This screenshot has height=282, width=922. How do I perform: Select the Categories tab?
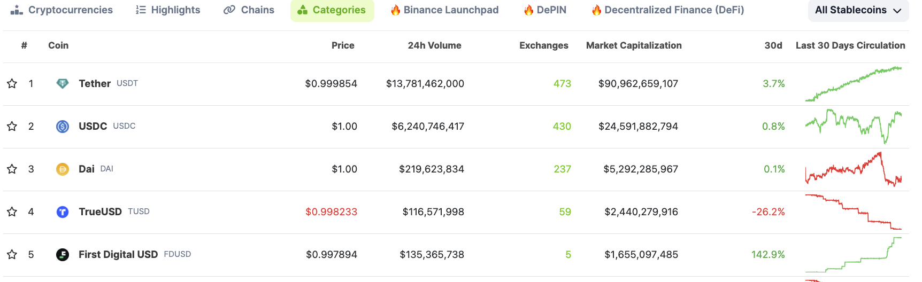click(332, 10)
